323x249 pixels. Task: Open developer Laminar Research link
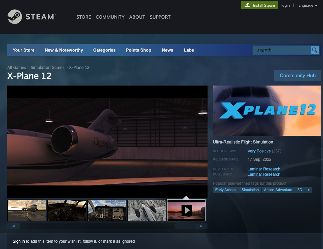(264, 169)
